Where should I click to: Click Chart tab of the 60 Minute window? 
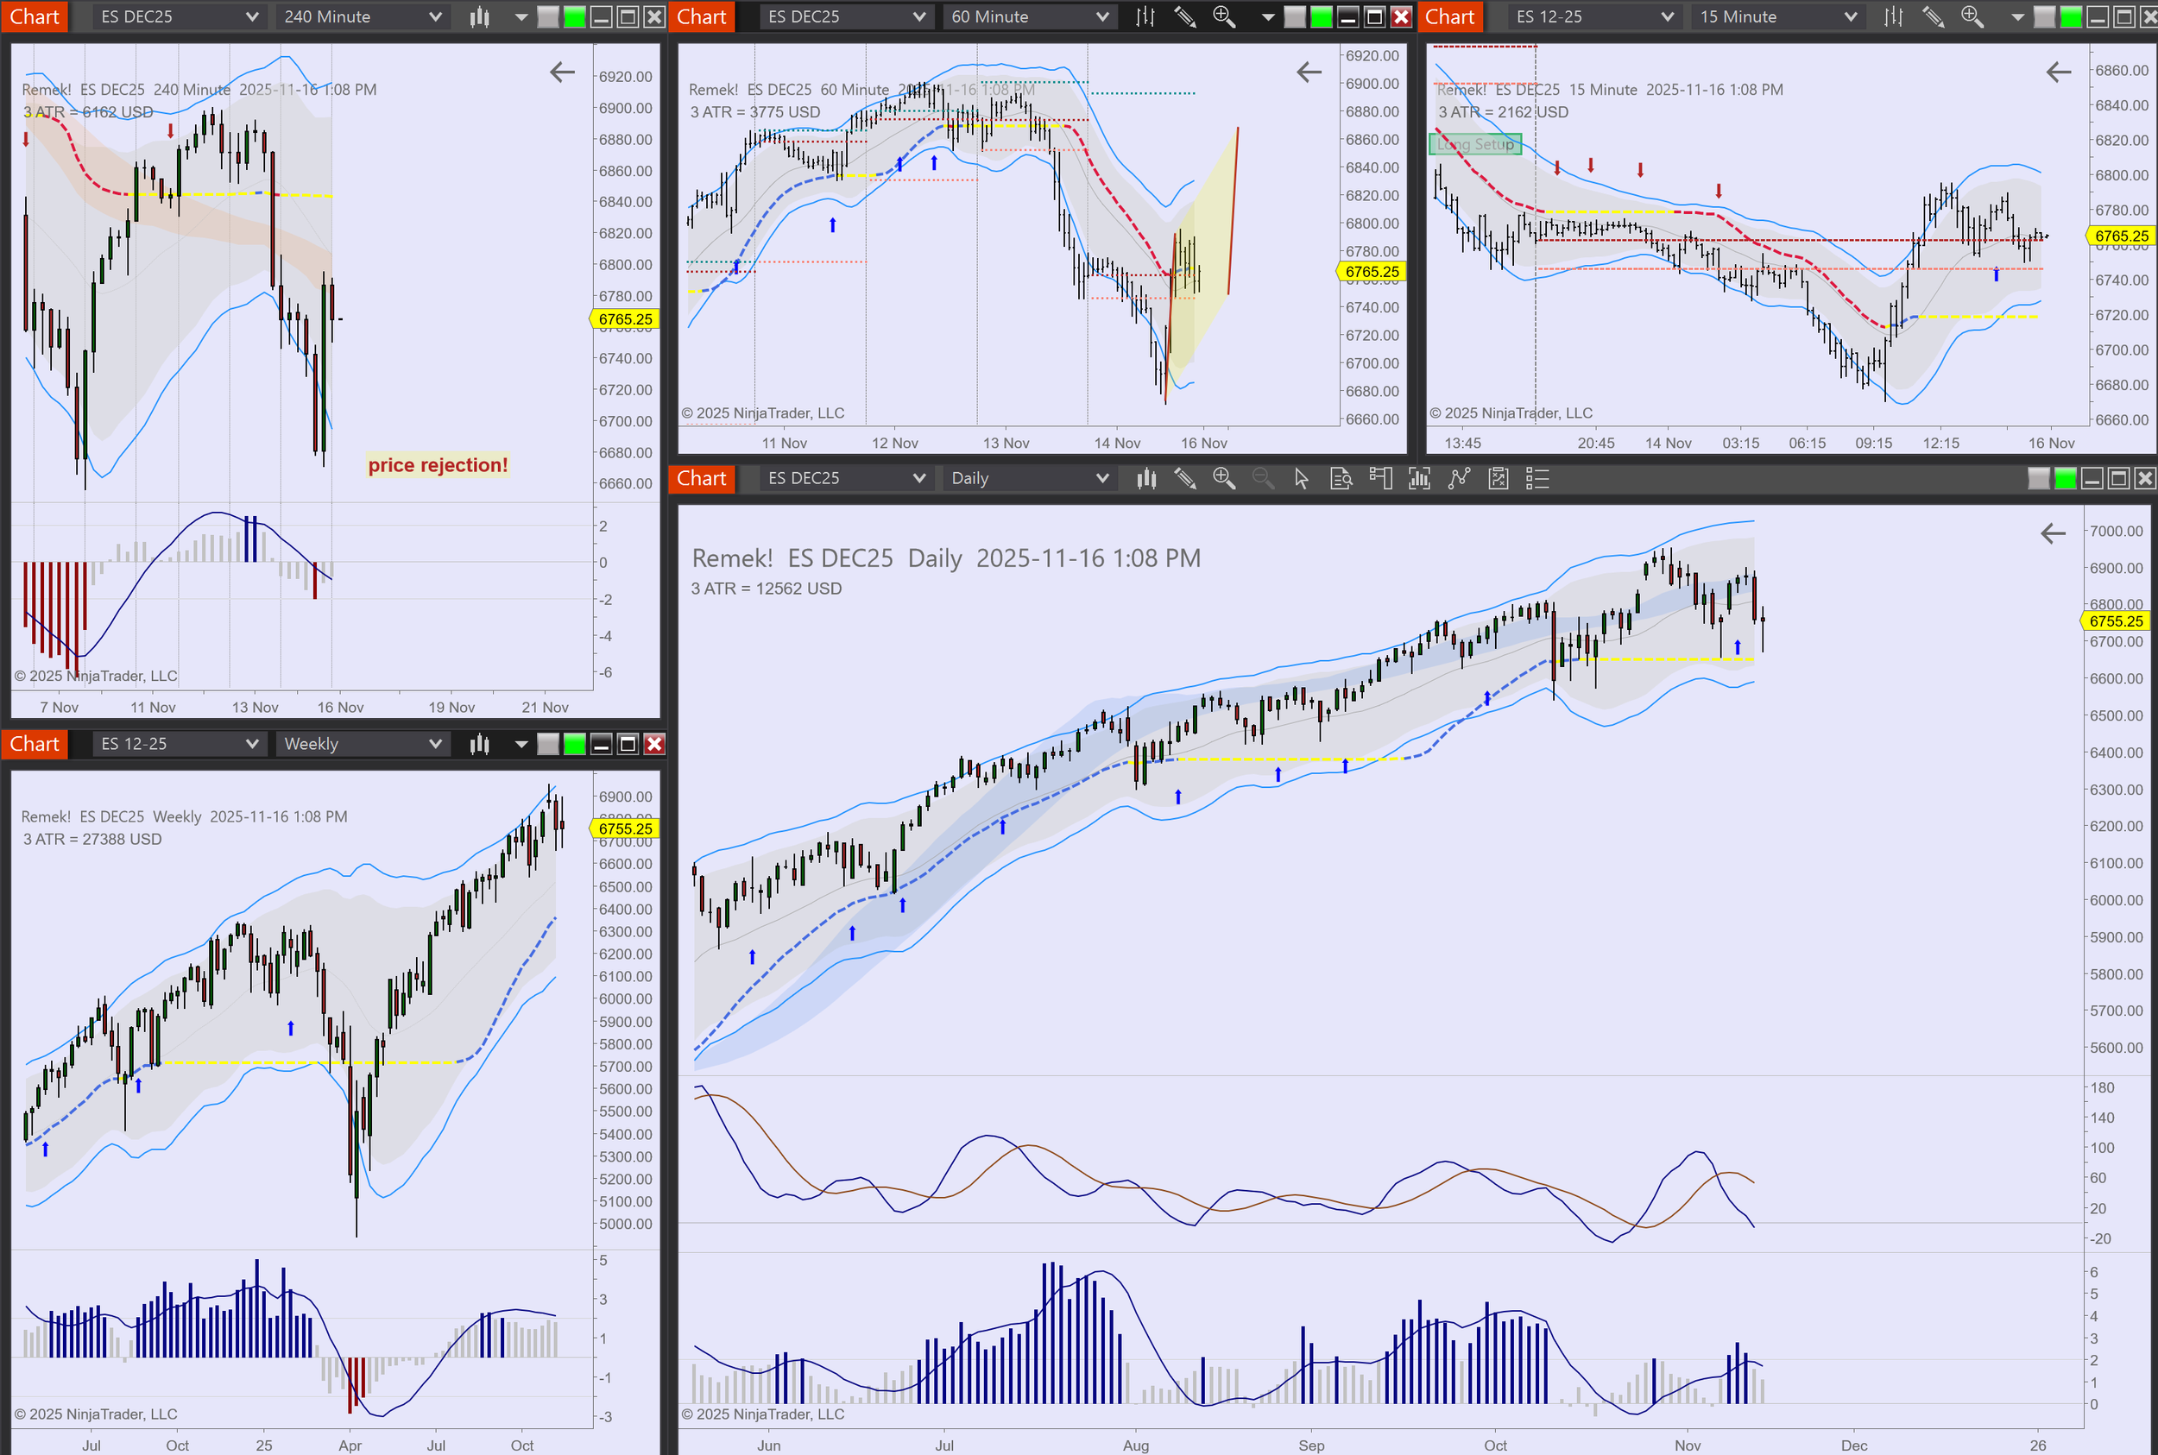(x=701, y=16)
